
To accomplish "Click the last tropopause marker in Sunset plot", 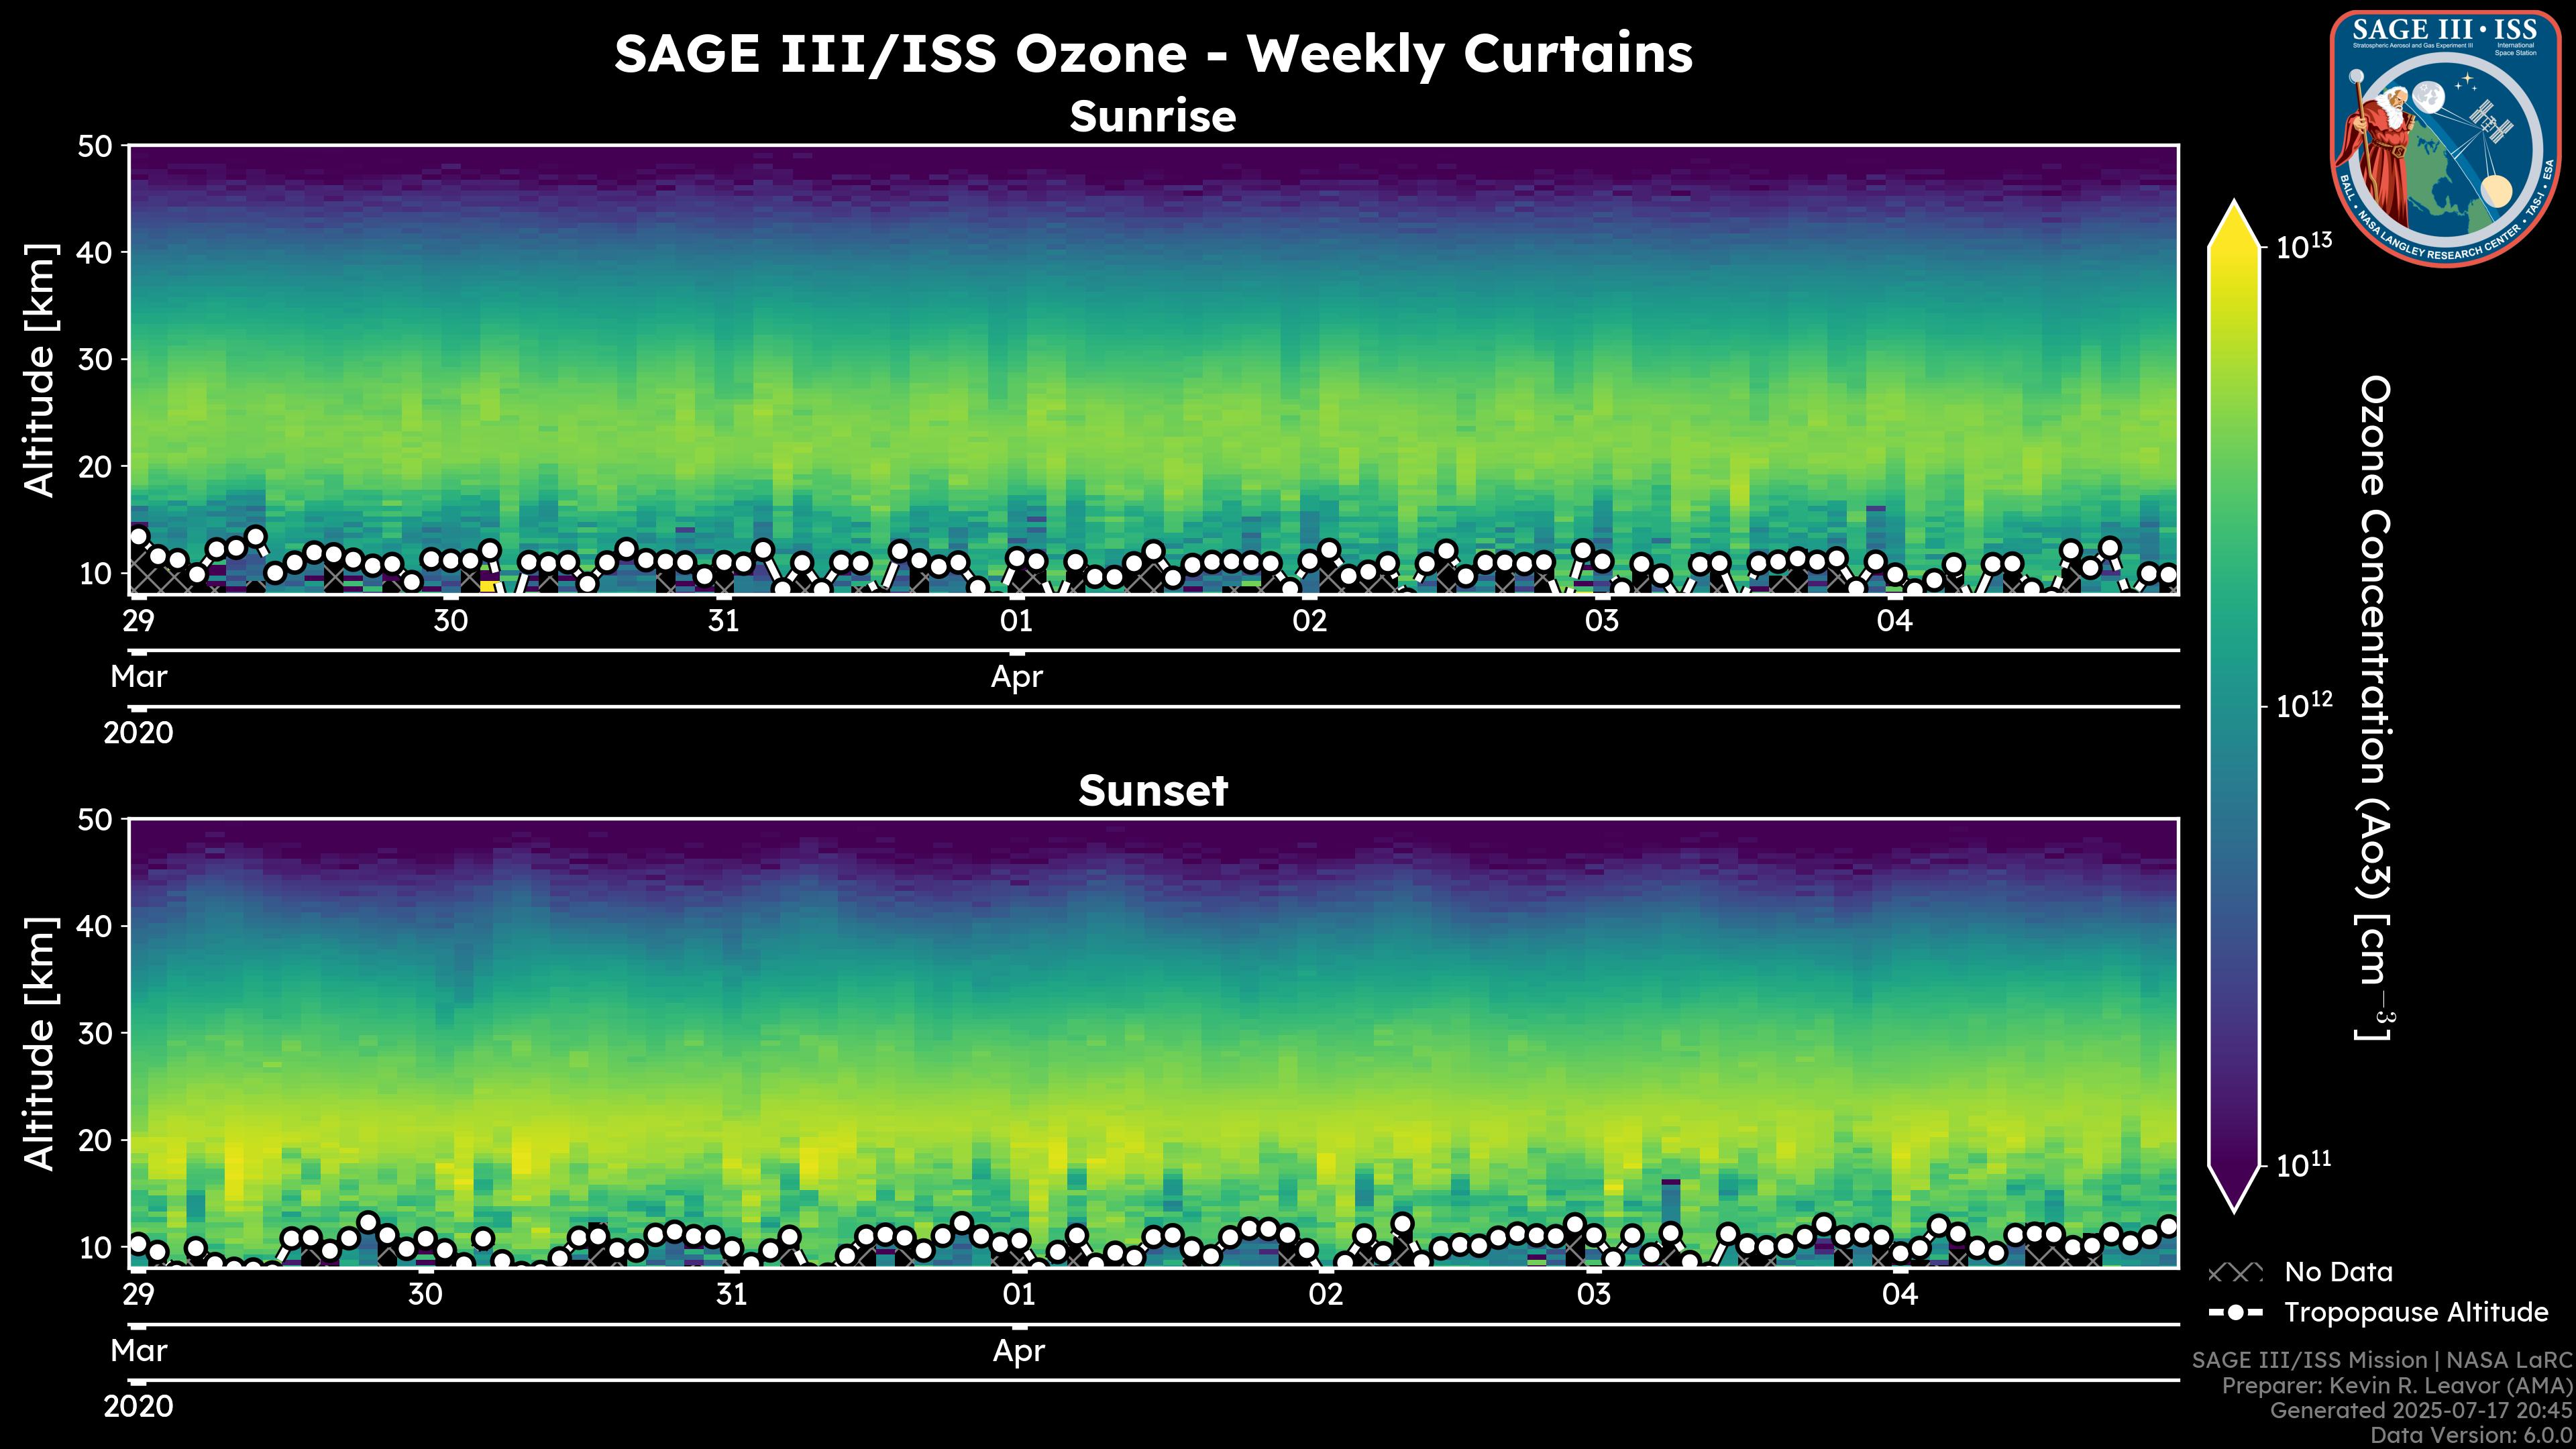I will click(x=2168, y=1226).
